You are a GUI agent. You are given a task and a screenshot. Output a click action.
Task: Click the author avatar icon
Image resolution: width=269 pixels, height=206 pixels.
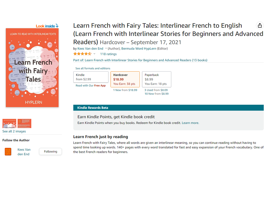pyautogui.click(x=8, y=152)
